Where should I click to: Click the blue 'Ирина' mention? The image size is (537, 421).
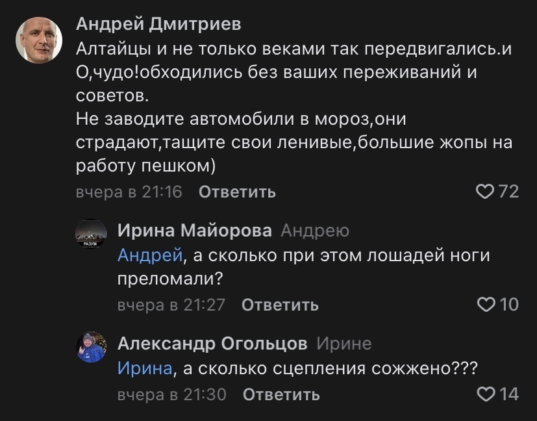[x=145, y=368]
